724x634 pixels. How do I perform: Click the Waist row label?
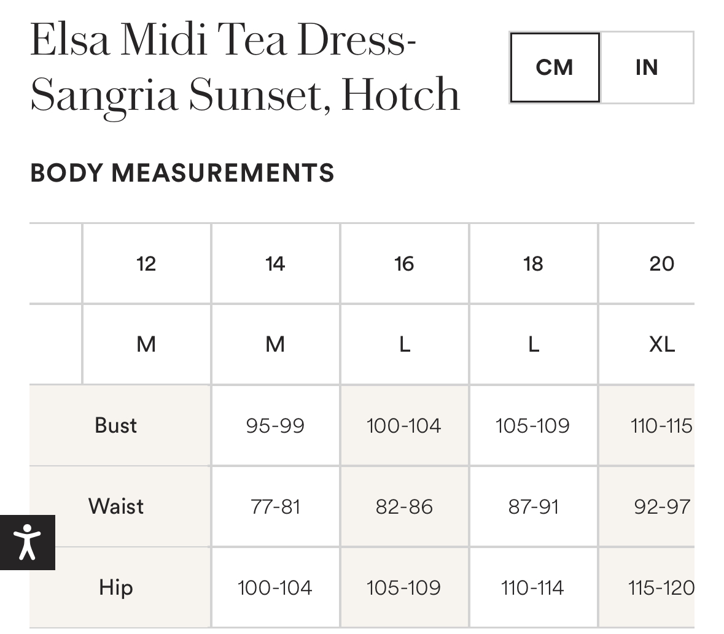click(x=116, y=506)
